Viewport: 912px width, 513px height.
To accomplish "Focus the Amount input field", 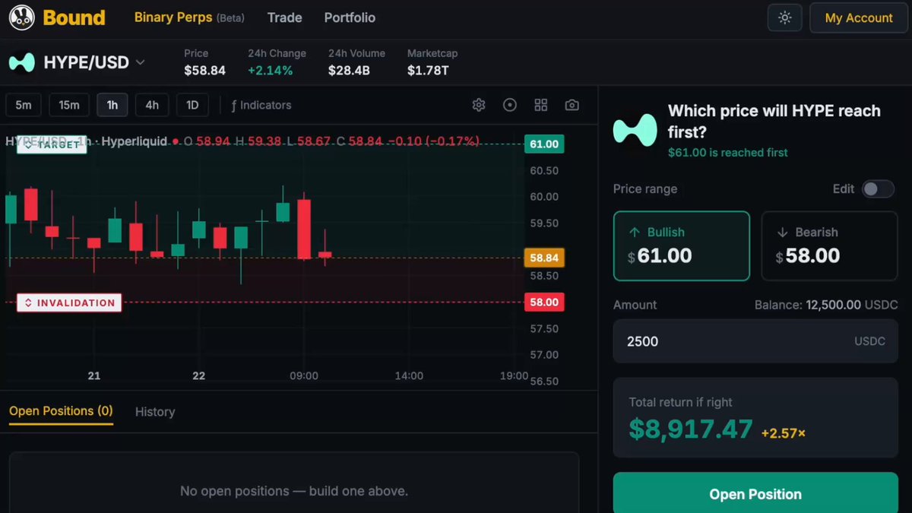I will pos(755,341).
